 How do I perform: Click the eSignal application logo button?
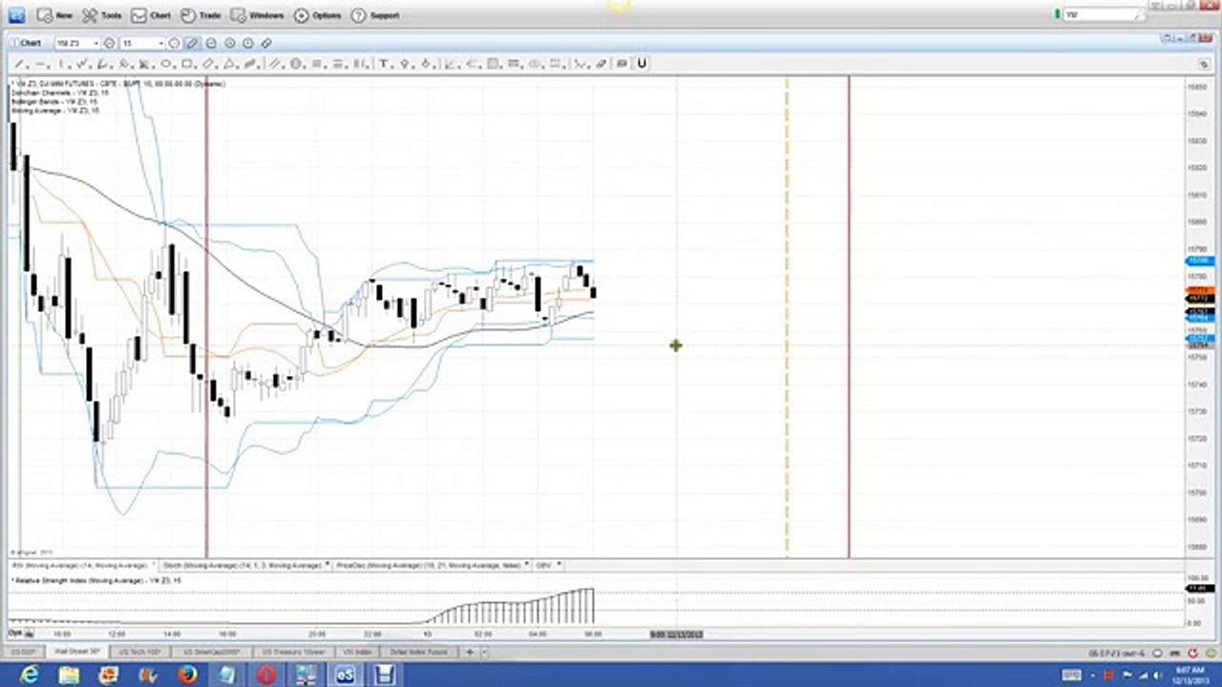[16, 15]
